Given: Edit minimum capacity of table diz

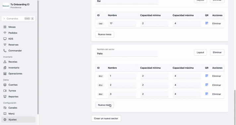Looking at the screenshot, I should coord(154,85).
